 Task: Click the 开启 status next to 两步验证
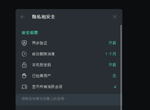pos(112,43)
